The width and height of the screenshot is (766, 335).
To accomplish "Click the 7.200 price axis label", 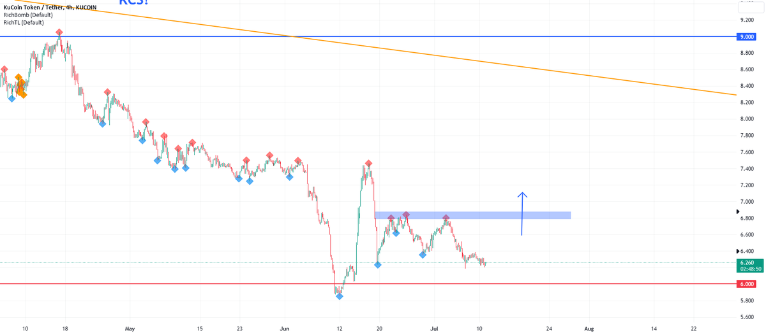I will (747, 185).
